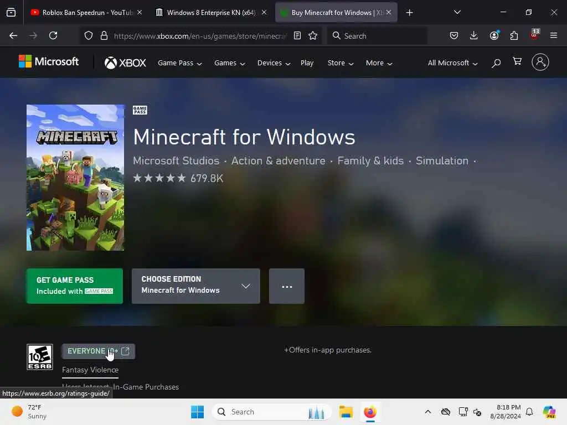The width and height of the screenshot is (567, 425).
Task: Open Copilot preview taskbar icon
Action: [549, 412]
